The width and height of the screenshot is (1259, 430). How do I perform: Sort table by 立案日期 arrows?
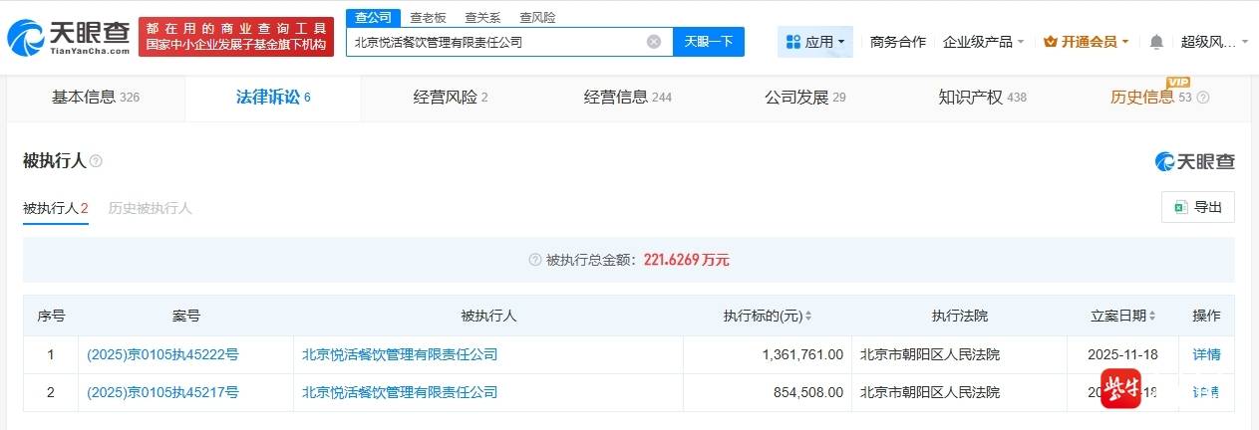[x=1151, y=317]
